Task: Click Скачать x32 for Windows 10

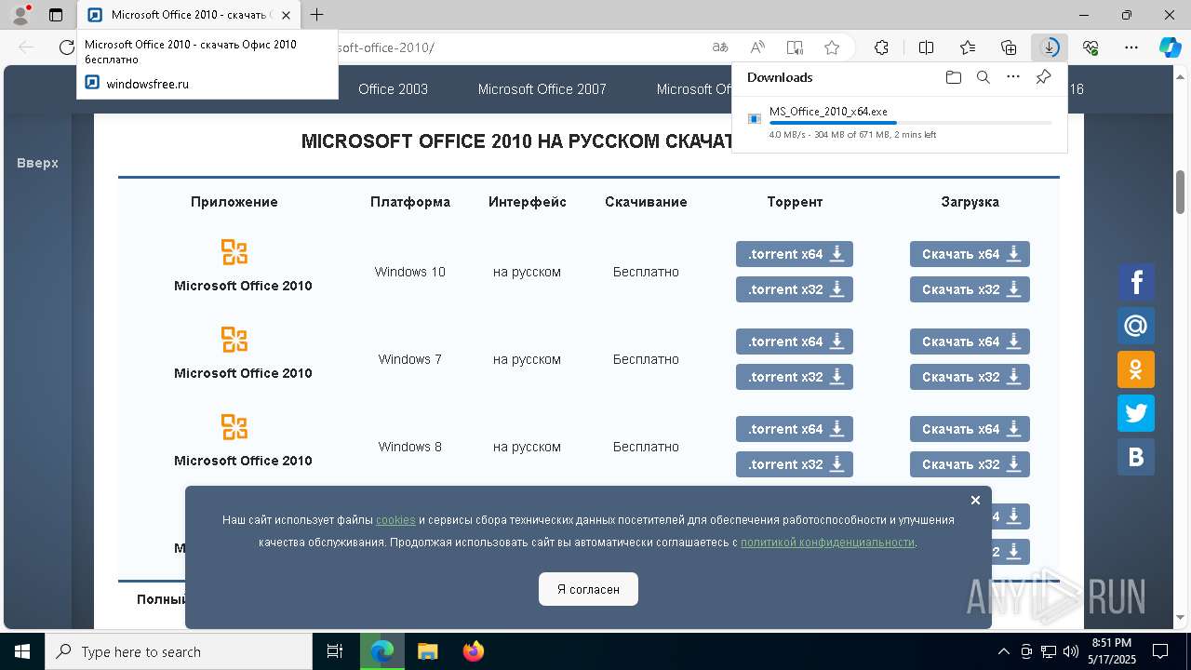Action: [x=970, y=289]
